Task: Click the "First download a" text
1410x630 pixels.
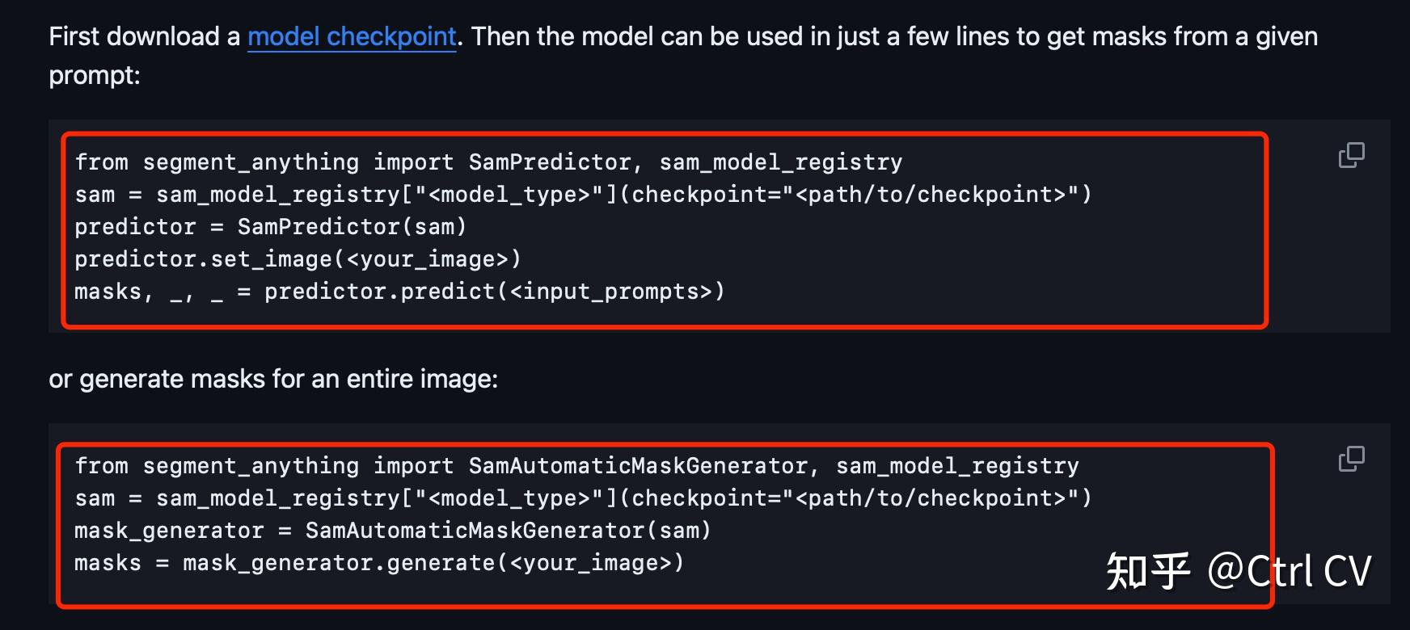Action: (x=144, y=36)
